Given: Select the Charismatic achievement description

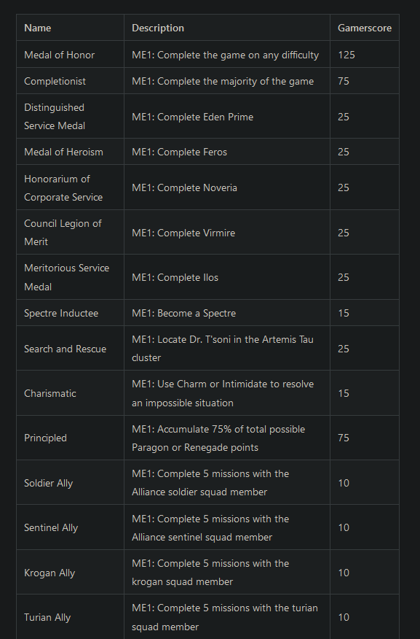Looking at the screenshot, I should [223, 393].
